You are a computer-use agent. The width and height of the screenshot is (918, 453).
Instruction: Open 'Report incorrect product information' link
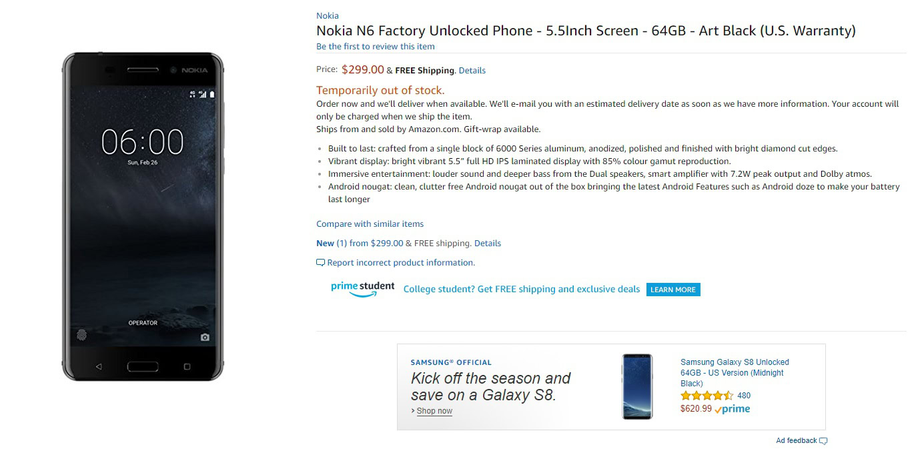click(x=400, y=263)
